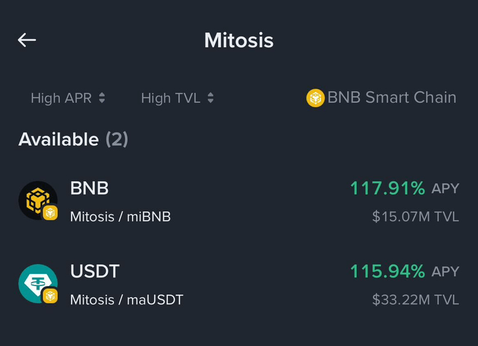Screen dimensions: 478x346
Task: Click the 117.91% APY value
Action: [x=387, y=188]
